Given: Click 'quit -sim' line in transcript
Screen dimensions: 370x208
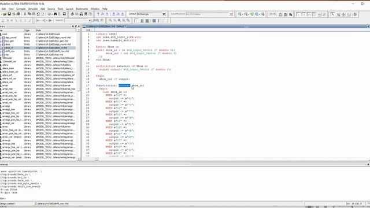Looking at the screenshot, I should [10, 192].
